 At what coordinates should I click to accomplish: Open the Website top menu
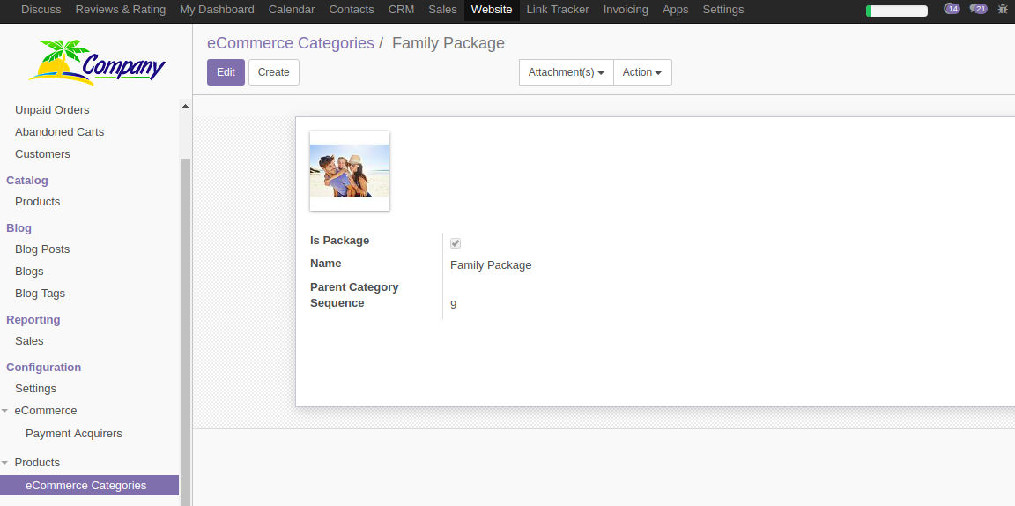(x=492, y=10)
